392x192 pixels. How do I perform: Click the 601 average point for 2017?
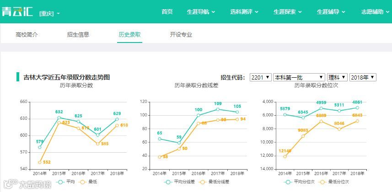[98, 135]
